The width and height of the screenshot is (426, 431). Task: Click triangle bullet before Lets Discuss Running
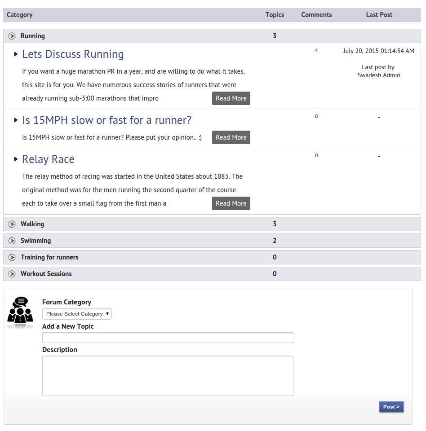[16, 54]
